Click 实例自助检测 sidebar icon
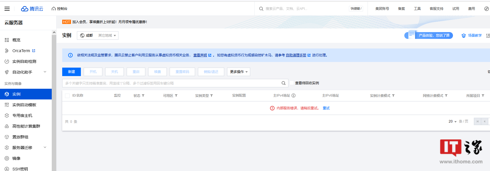 click(x=7, y=61)
